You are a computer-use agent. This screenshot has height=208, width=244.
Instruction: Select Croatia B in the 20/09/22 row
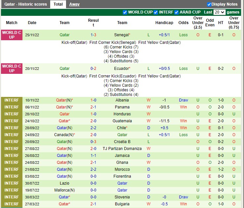point(122,142)
